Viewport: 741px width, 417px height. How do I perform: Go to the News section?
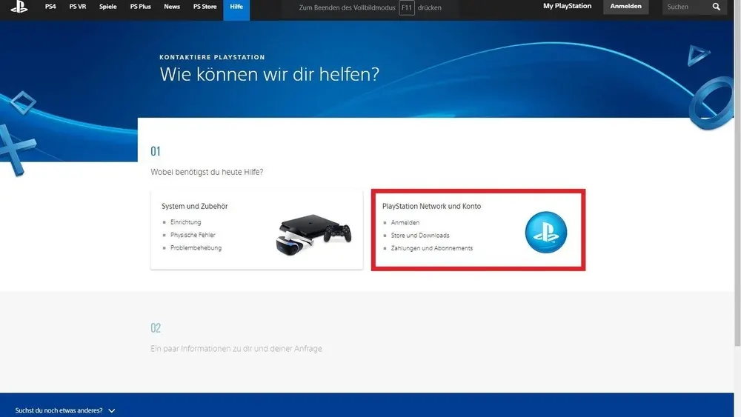pyautogui.click(x=172, y=7)
